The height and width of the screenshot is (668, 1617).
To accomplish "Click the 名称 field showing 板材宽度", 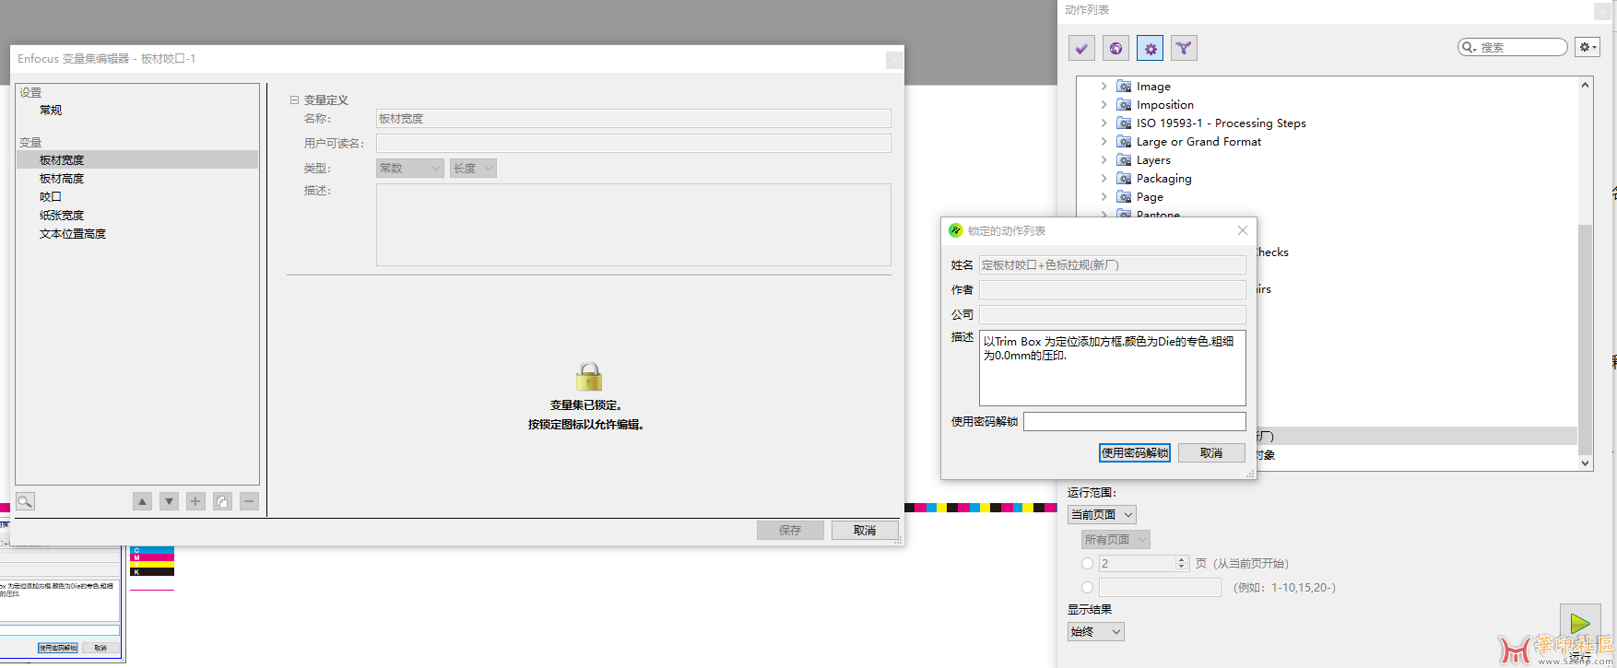I will [633, 118].
